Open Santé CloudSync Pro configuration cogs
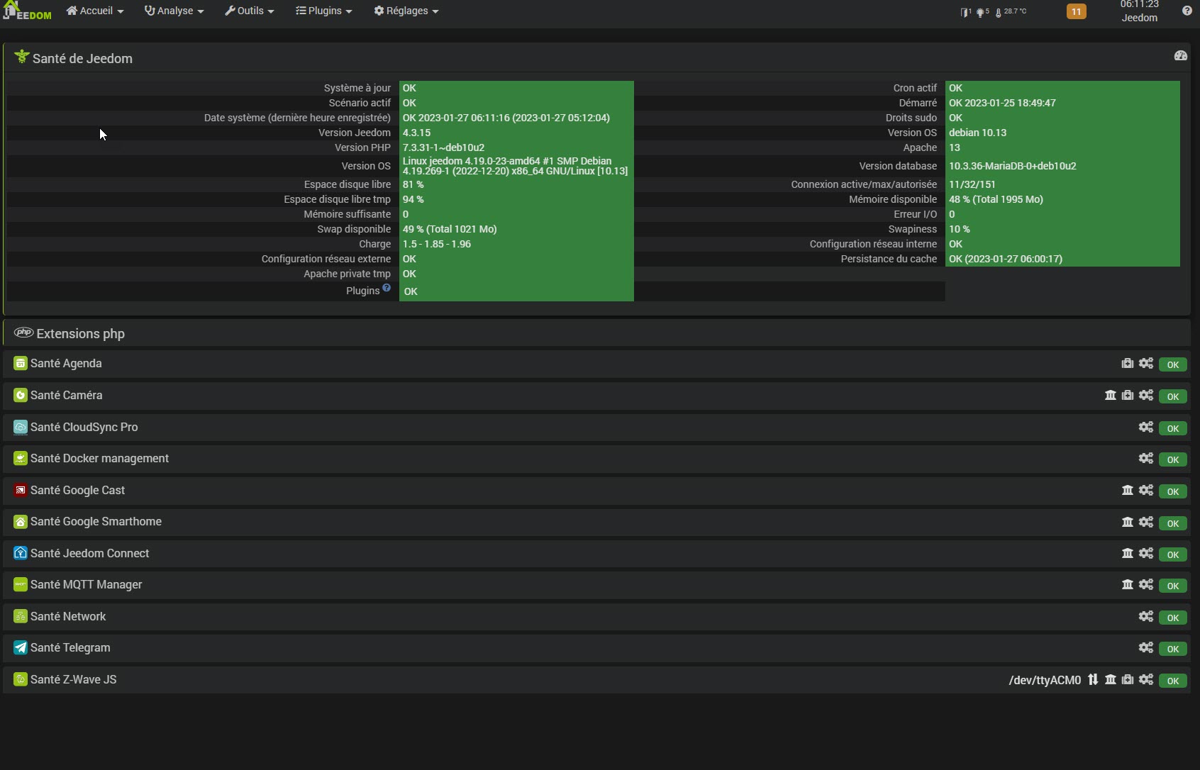Viewport: 1200px width, 770px height. coord(1146,427)
